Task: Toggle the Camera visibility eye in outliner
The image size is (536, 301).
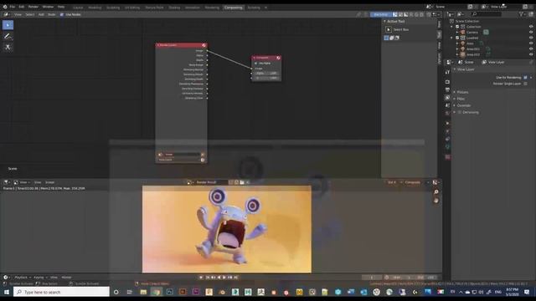Action: [531, 32]
